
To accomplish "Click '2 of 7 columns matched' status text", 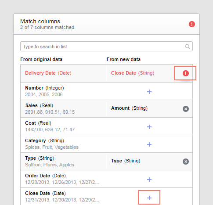I will coord(47,27).
